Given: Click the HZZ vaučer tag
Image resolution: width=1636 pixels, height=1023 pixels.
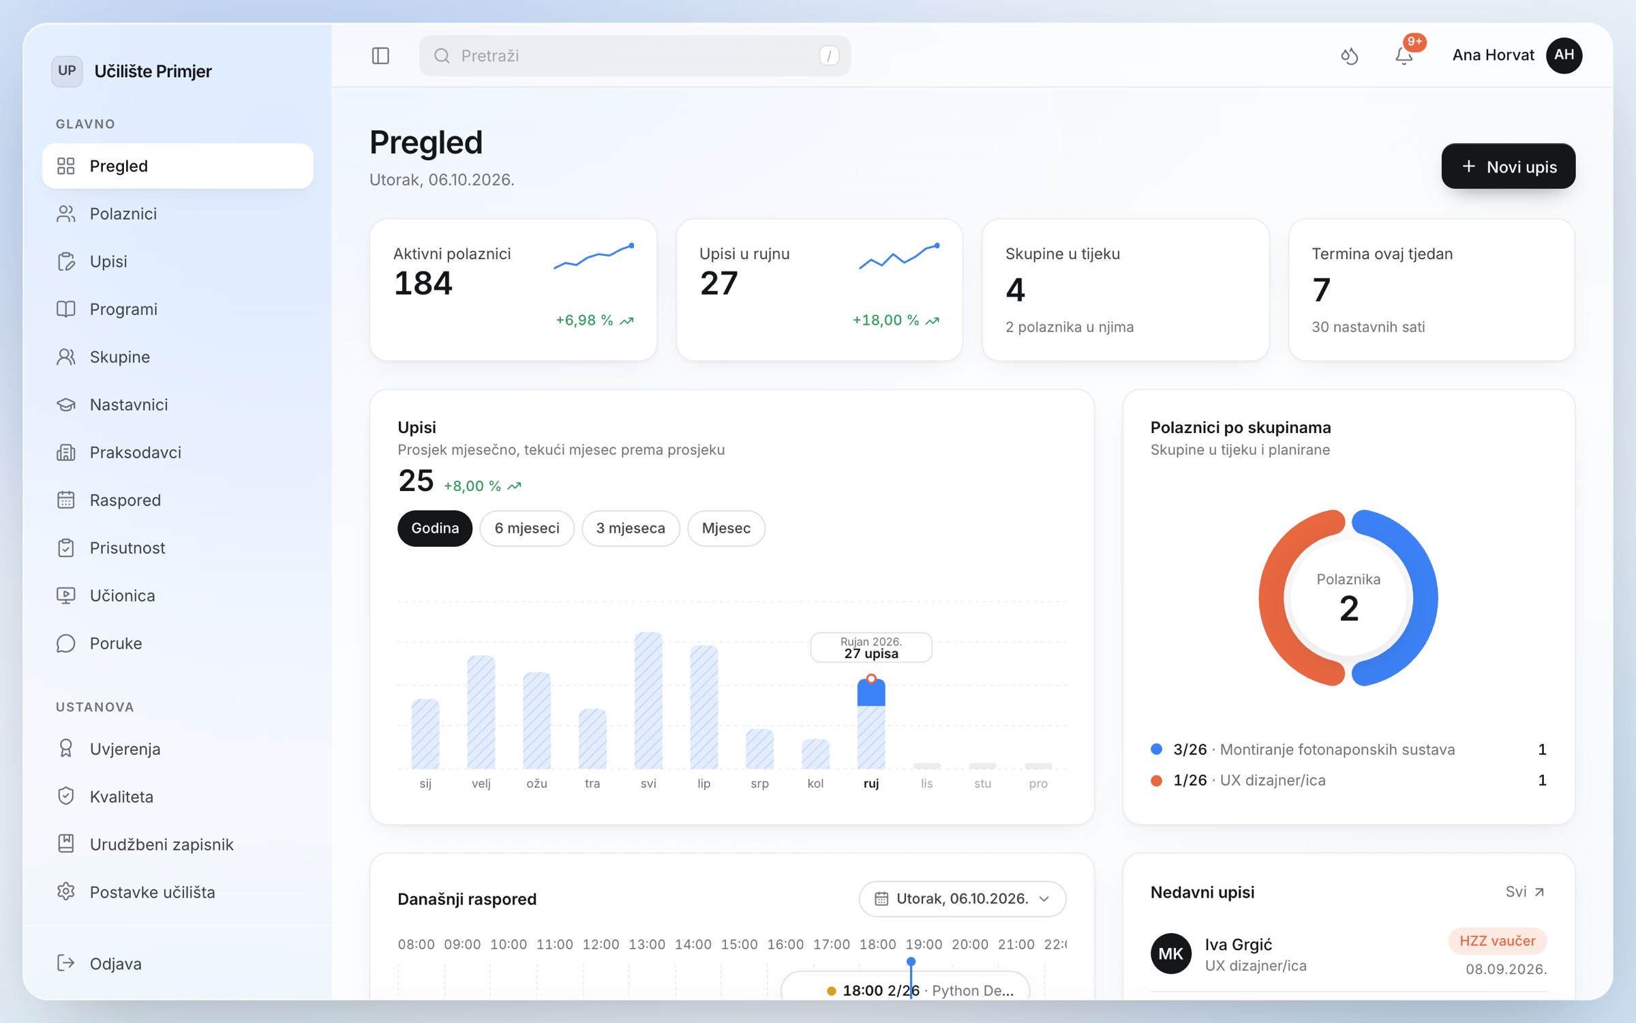Looking at the screenshot, I should 1497,941.
